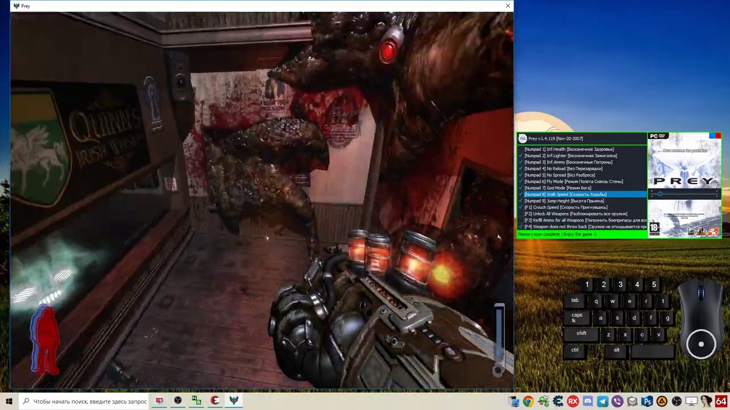The height and width of the screenshot is (410, 730).
Task: Click the FBG logo in the trainer title
Action: (522, 138)
